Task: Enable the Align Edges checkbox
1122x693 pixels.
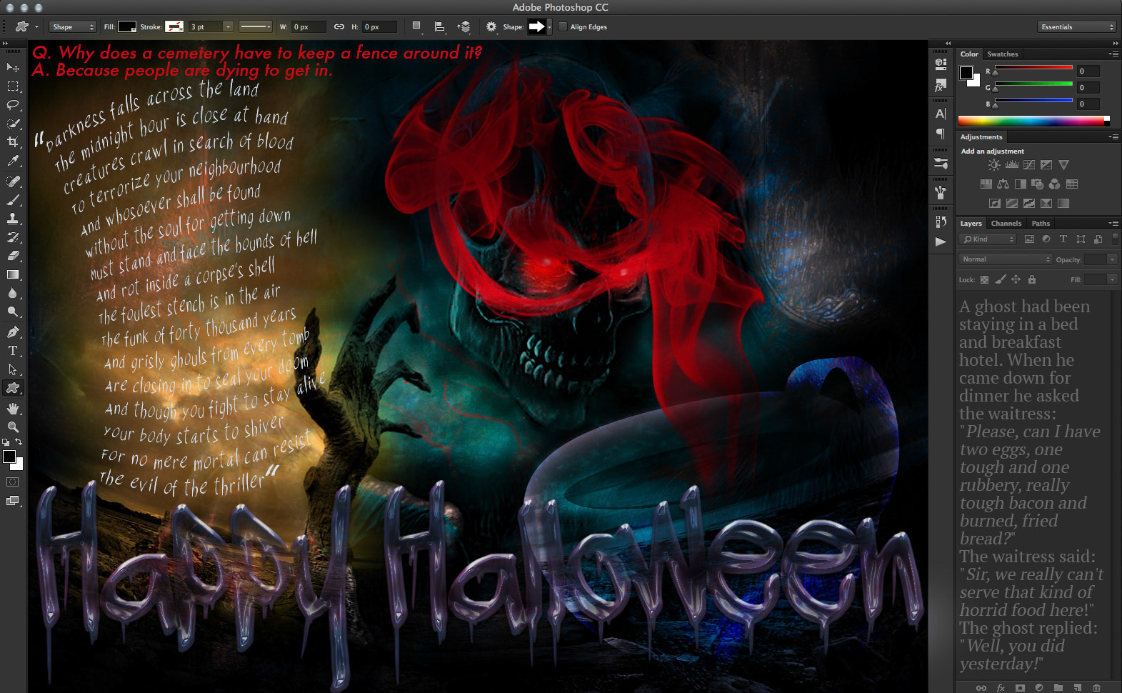Action: 563,27
